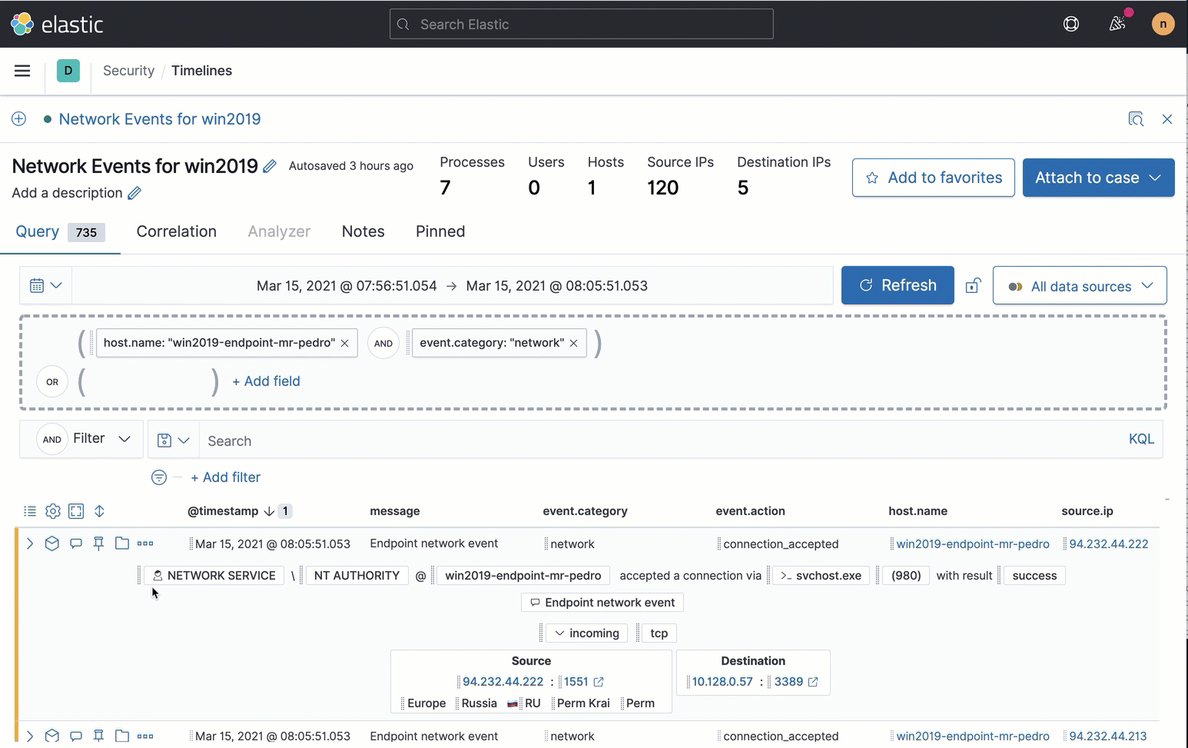Switch to the Correlation tab
Screen dimensions: 1188x748
(176, 231)
